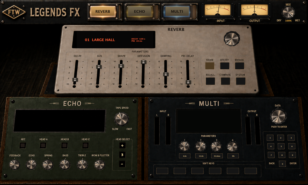Toggle the Reverb BYPASS button

coord(239,66)
